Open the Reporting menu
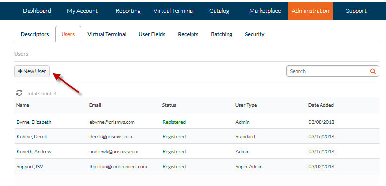The width and height of the screenshot is (386, 186). pos(129,11)
